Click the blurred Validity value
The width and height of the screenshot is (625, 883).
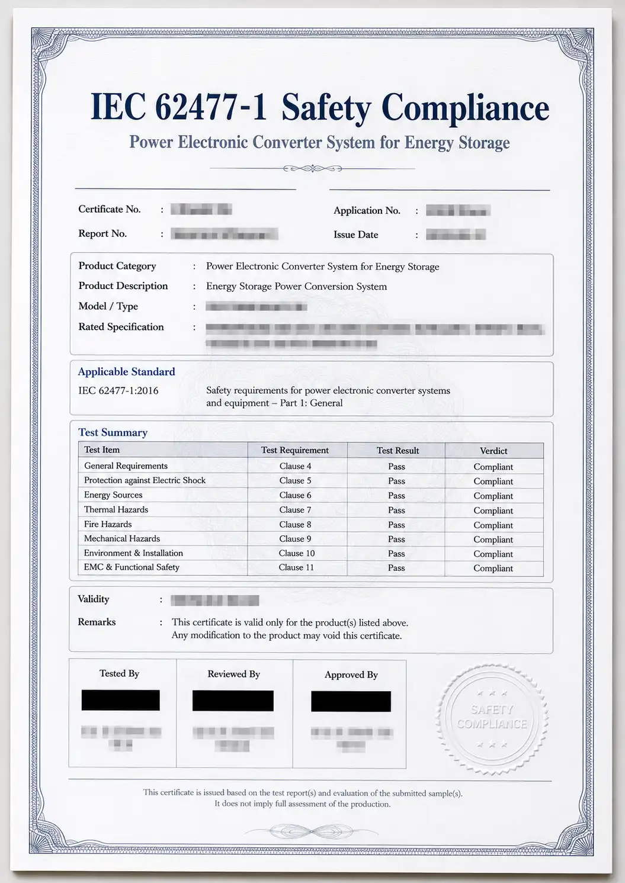point(215,601)
